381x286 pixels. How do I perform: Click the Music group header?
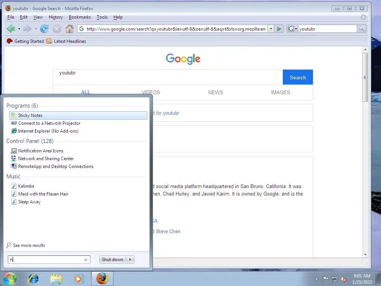click(13, 176)
